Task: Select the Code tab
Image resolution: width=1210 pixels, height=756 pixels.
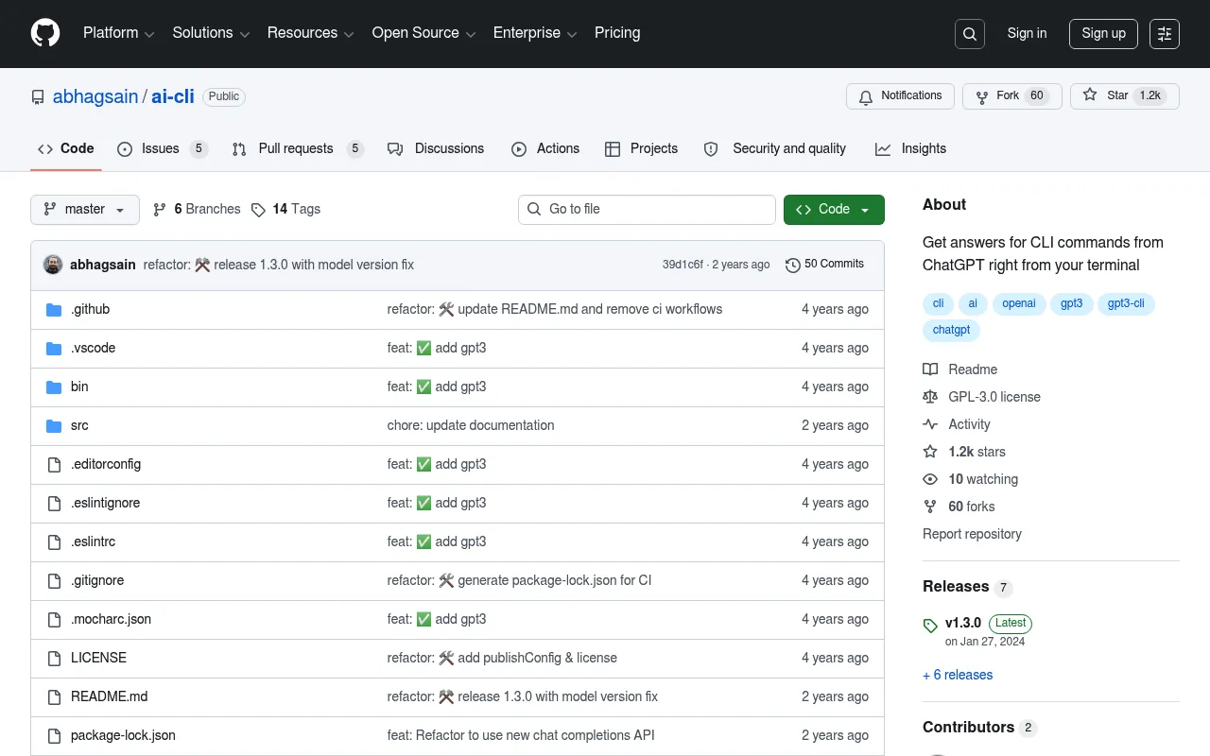Action: click(66, 148)
